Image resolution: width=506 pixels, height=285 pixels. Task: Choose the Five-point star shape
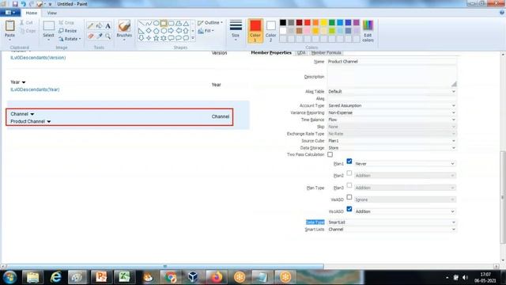click(x=156, y=38)
